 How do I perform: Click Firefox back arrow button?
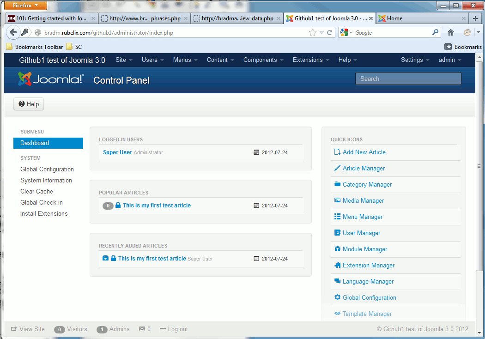pyautogui.click(x=13, y=32)
